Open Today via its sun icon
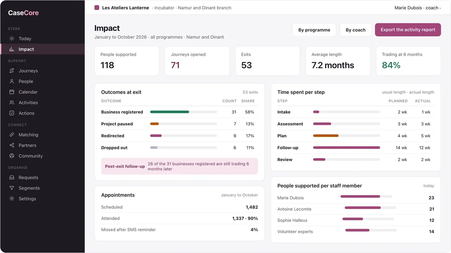Screen dimensions: 451x253 (12, 39)
